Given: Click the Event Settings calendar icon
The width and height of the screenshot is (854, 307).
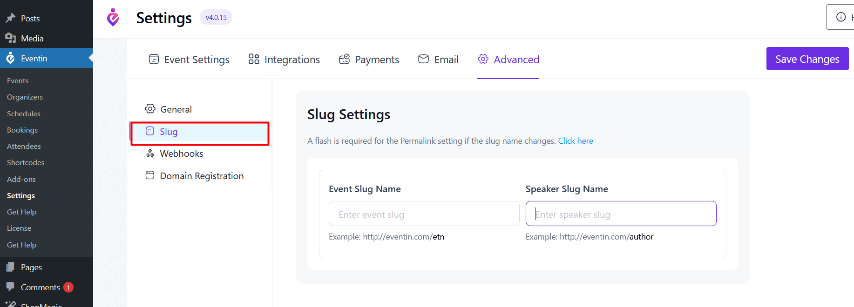Looking at the screenshot, I should 154,59.
